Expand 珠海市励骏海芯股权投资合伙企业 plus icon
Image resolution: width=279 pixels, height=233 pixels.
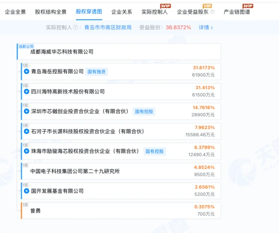pos(27,151)
